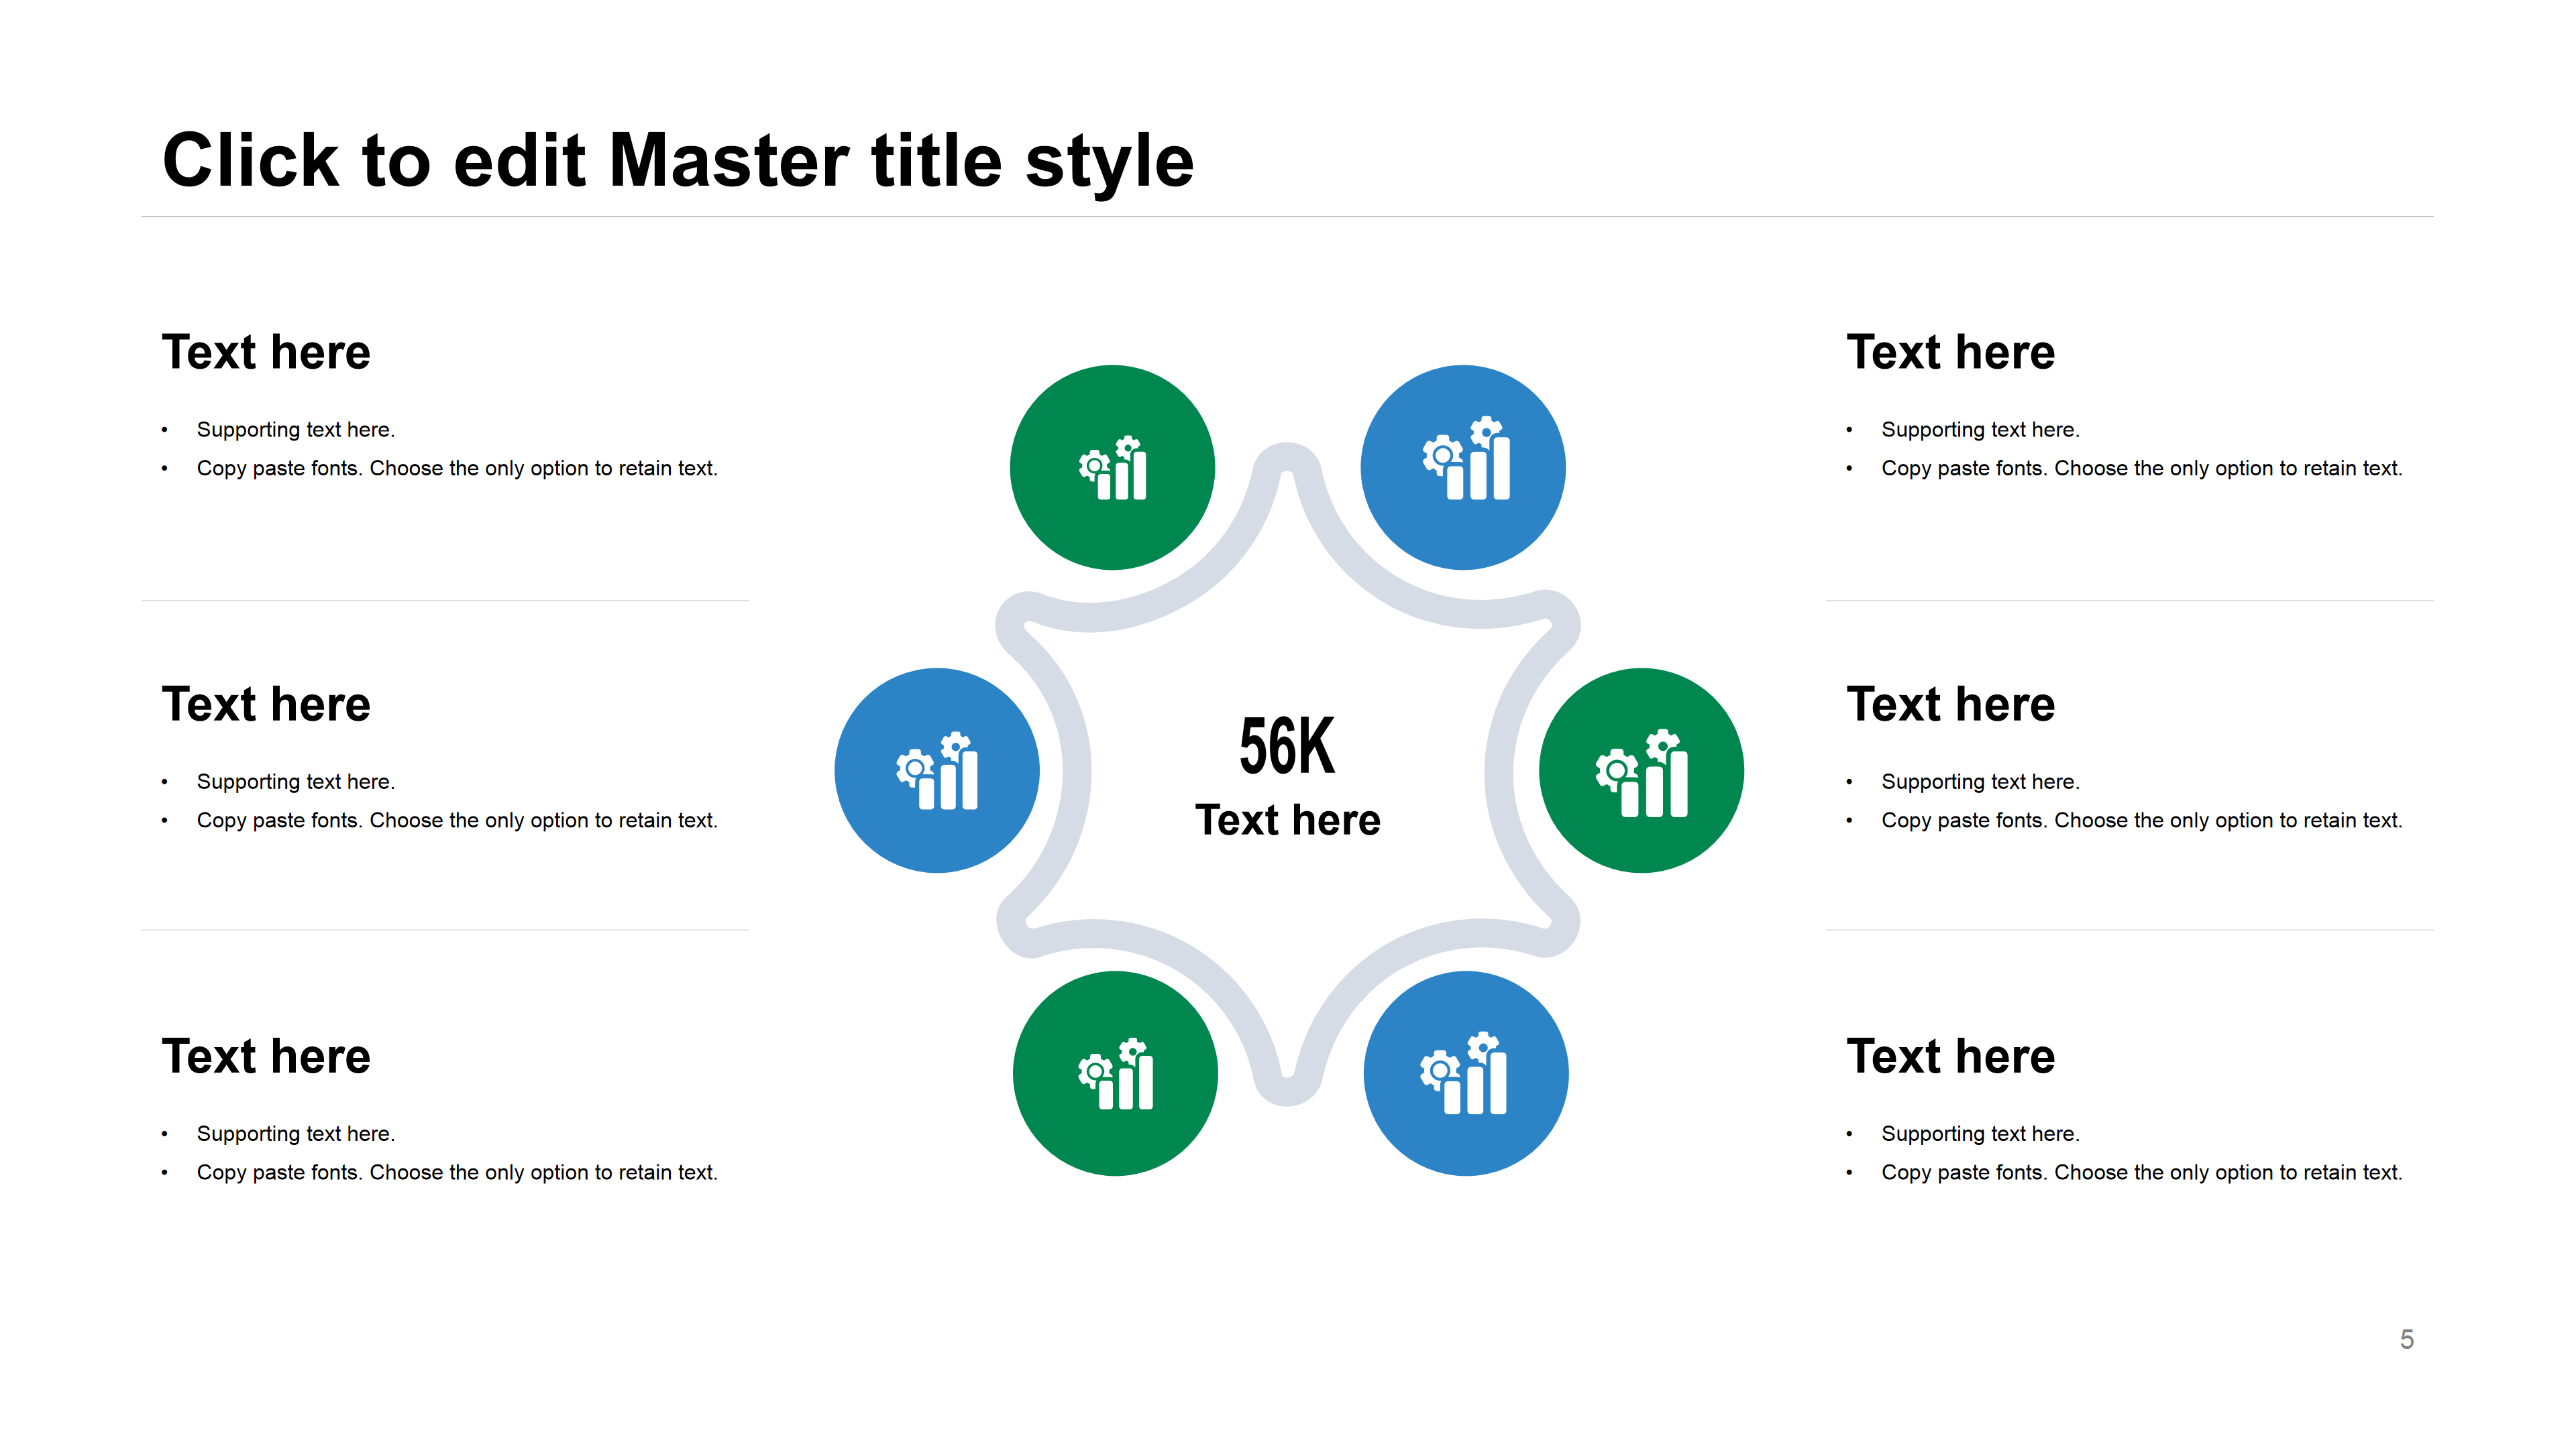Select the middle-right 'Text here' heading
The height and width of the screenshot is (1448, 2576).
pos(1951,705)
